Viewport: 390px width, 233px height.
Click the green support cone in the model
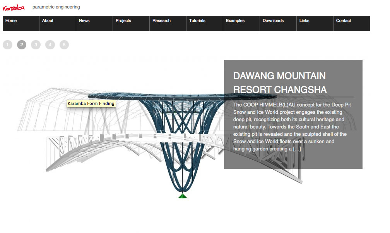(183, 196)
